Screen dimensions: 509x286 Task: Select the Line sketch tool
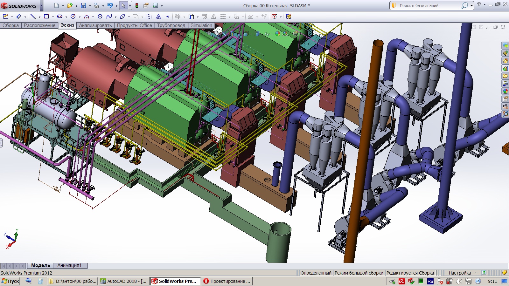click(x=33, y=17)
